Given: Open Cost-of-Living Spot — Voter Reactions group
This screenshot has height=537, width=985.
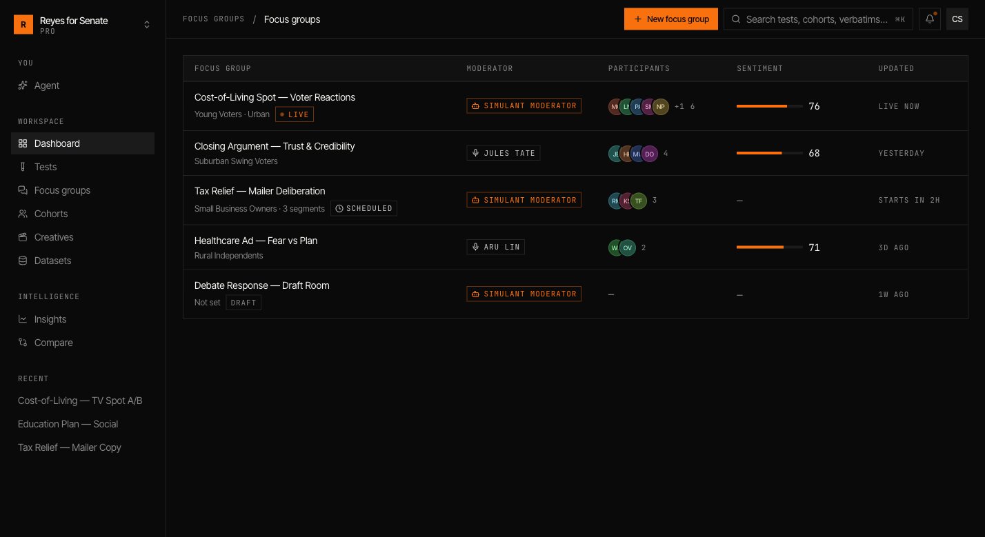Looking at the screenshot, I should click(275, 97).
